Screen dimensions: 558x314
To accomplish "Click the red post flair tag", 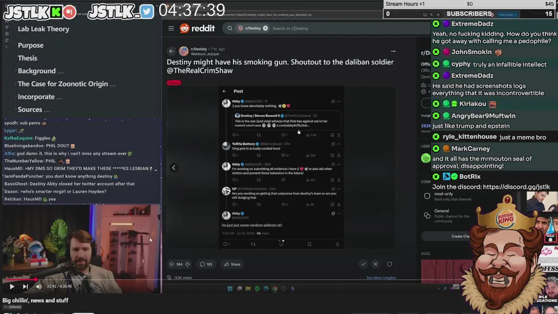I will (x=174, y=82).
